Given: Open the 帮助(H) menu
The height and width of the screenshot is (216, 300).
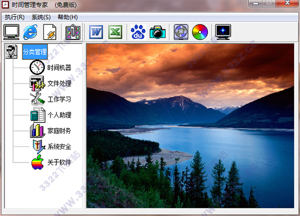Looking at the screenshot, I should (x=67, y=17).
